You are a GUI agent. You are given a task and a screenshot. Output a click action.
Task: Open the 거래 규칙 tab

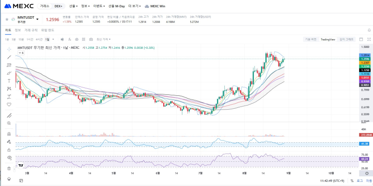[x=31, y=30]
